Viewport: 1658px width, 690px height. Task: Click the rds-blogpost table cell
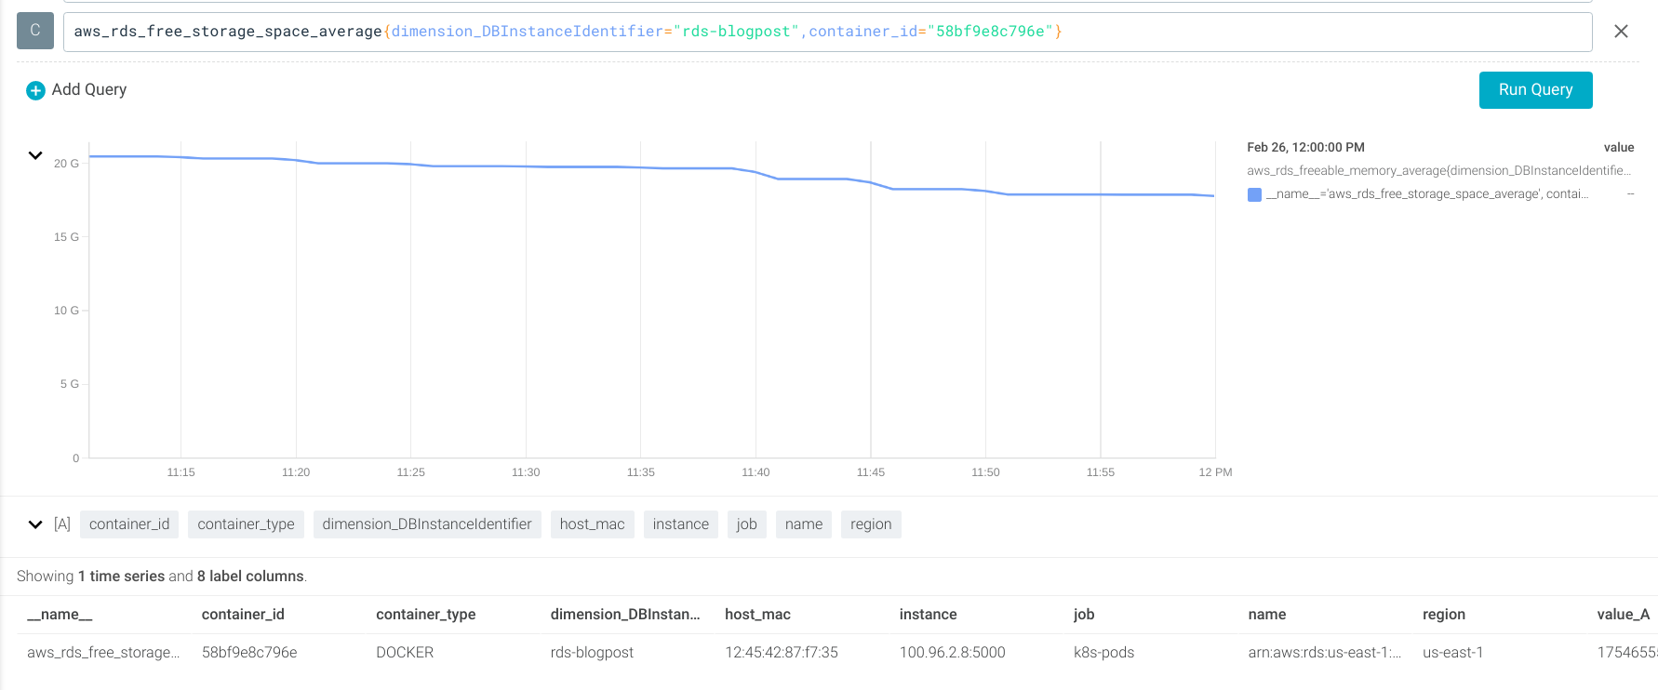pyautogui.click(x=592, y=653)
